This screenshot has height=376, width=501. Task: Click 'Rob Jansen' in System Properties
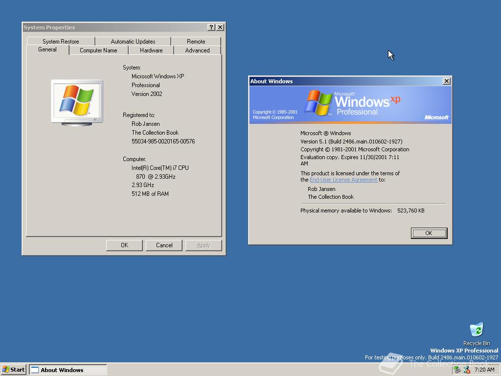pos(146,124)
